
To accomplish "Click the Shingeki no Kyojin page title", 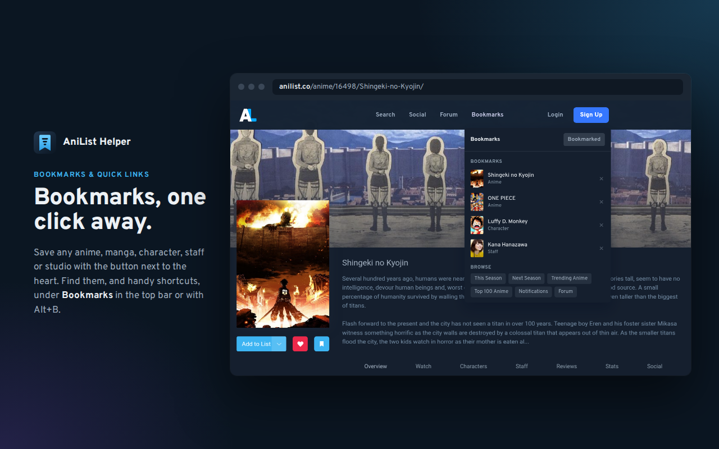I will (x=375, y=263).
